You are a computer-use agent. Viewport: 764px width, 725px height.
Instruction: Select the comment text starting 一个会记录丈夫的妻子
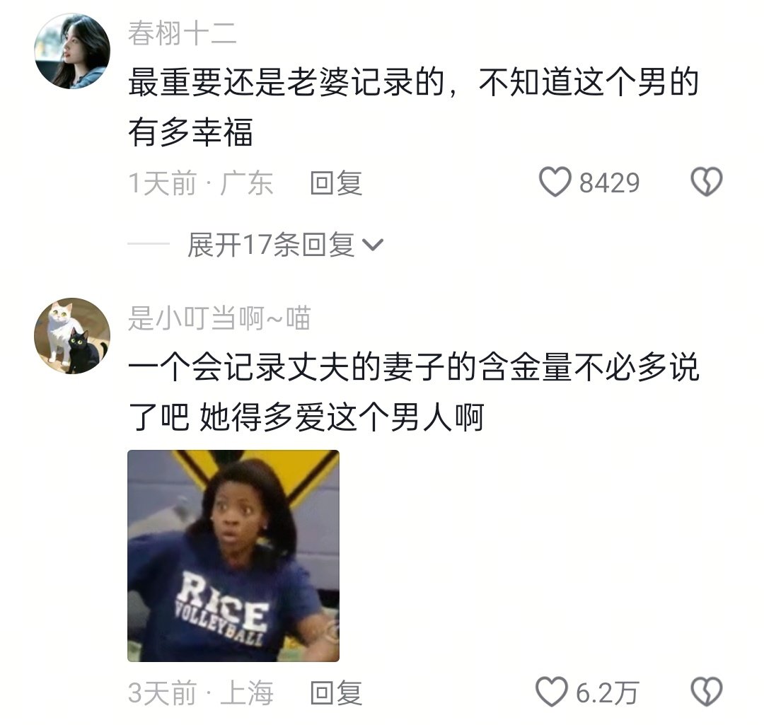click(x=414, y=393)
